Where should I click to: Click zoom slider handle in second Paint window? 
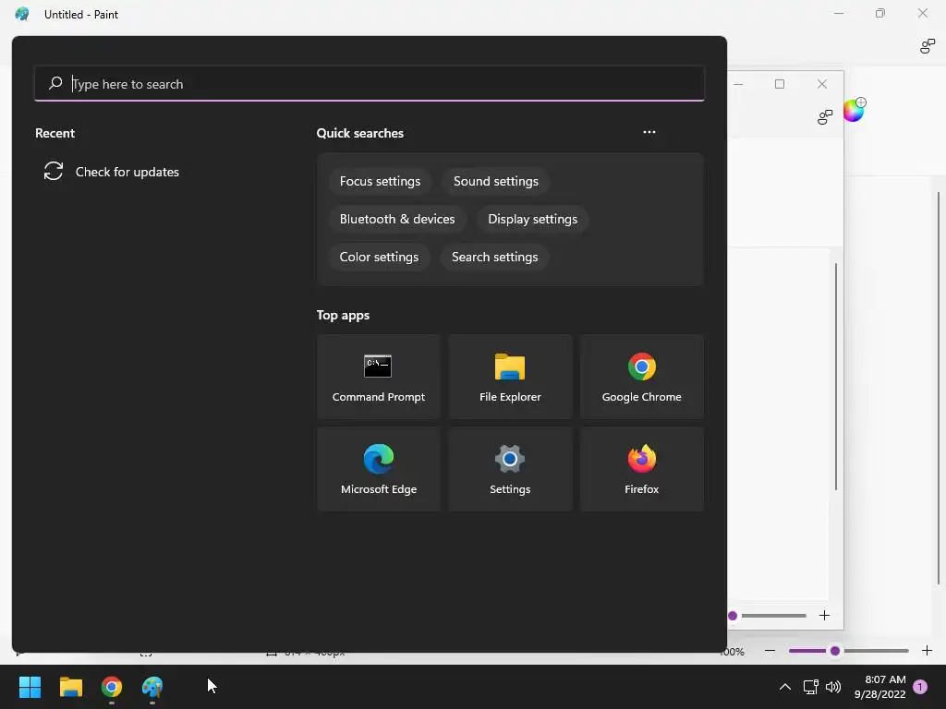tap(733, 616)
